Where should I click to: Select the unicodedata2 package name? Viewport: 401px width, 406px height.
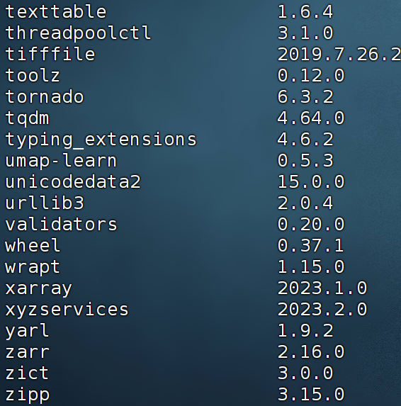73,182
